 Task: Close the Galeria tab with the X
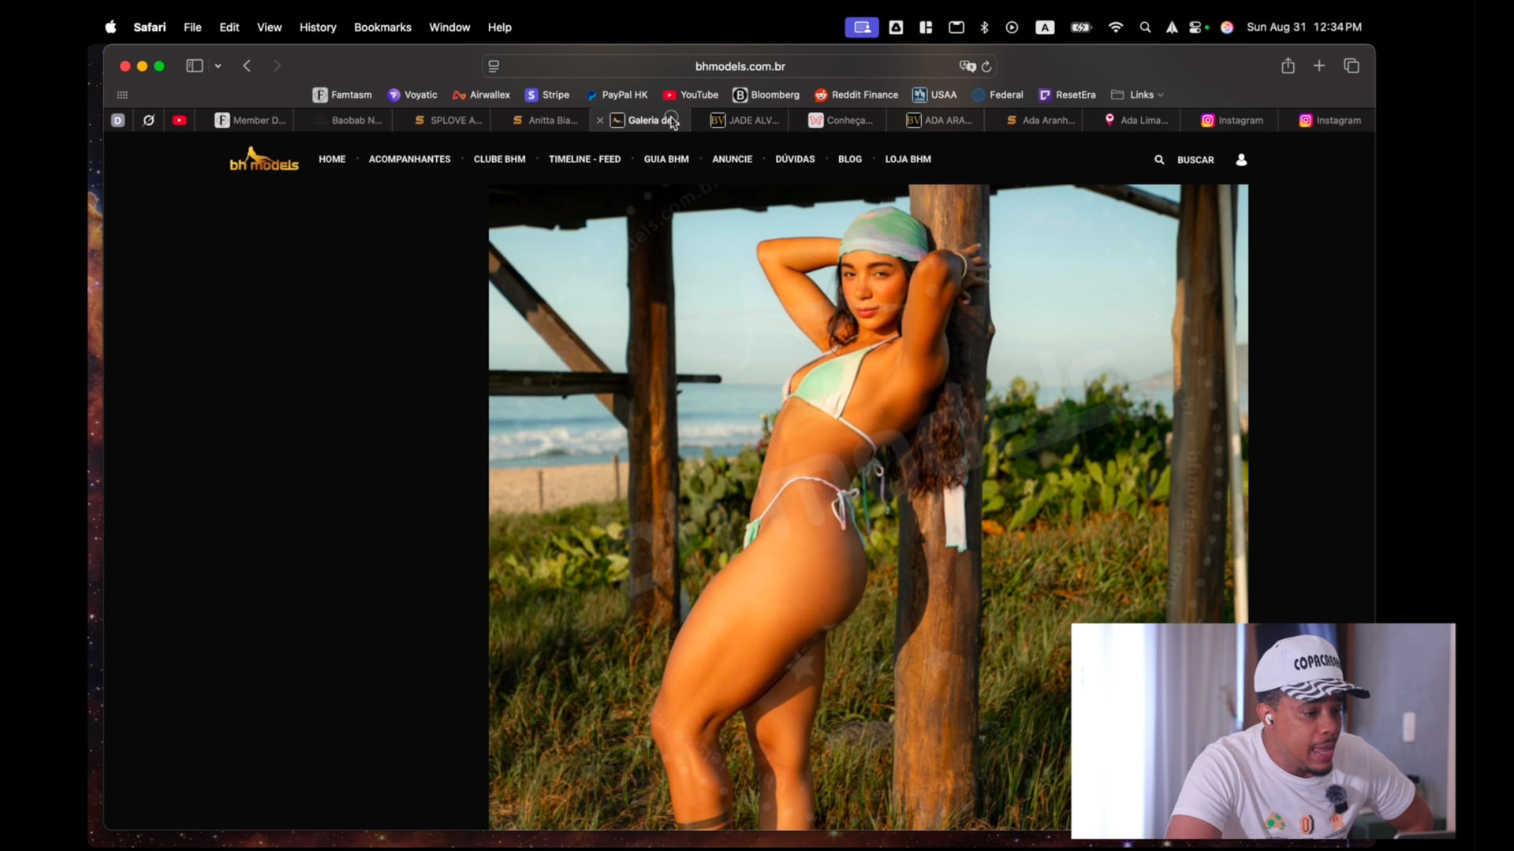click(x=600, y=121)
